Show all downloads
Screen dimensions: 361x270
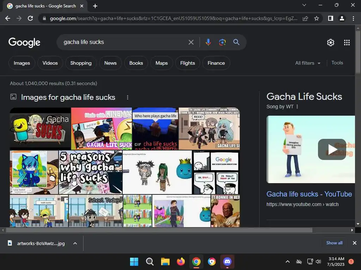(334, 243)
